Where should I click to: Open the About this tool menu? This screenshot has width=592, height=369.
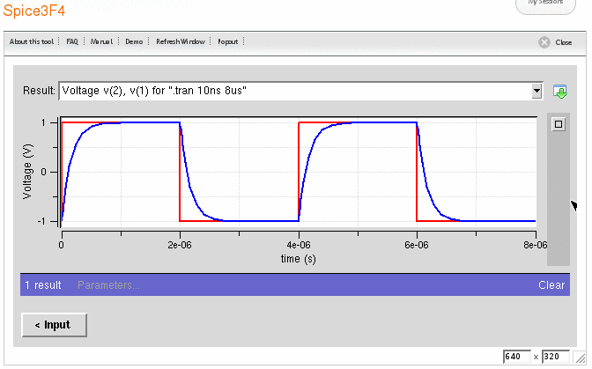pos(33,41)
